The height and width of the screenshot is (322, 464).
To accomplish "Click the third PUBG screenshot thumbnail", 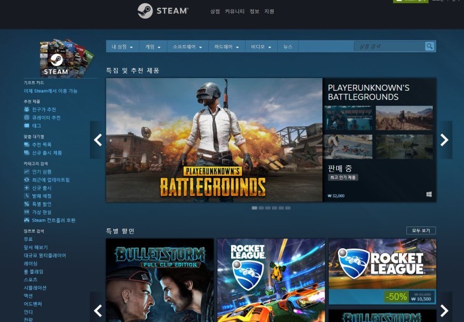I will click(348, 147).
